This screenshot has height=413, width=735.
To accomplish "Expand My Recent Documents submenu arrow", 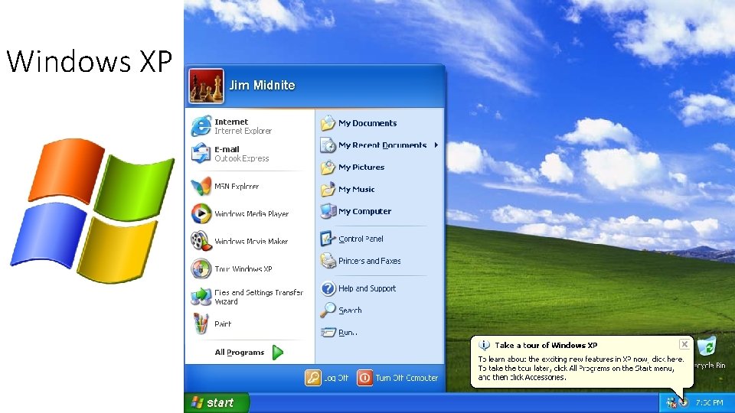I will pyautogui.click(x=436, y=145).
